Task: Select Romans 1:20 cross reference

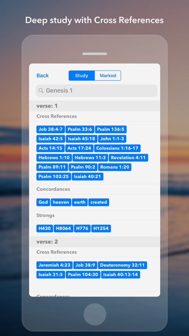Action: [115, 167]
